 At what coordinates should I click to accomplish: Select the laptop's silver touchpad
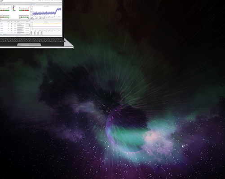tap(29, 44)
